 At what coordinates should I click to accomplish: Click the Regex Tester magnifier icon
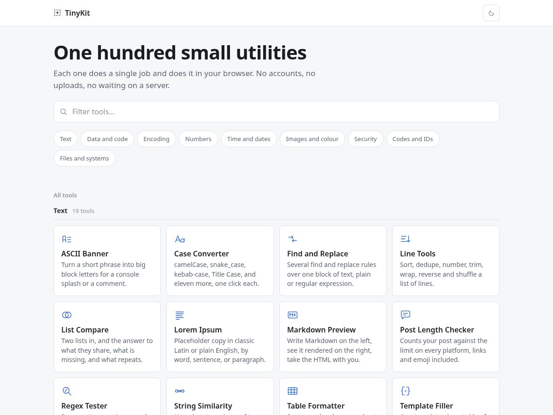(x=67, y=391)
